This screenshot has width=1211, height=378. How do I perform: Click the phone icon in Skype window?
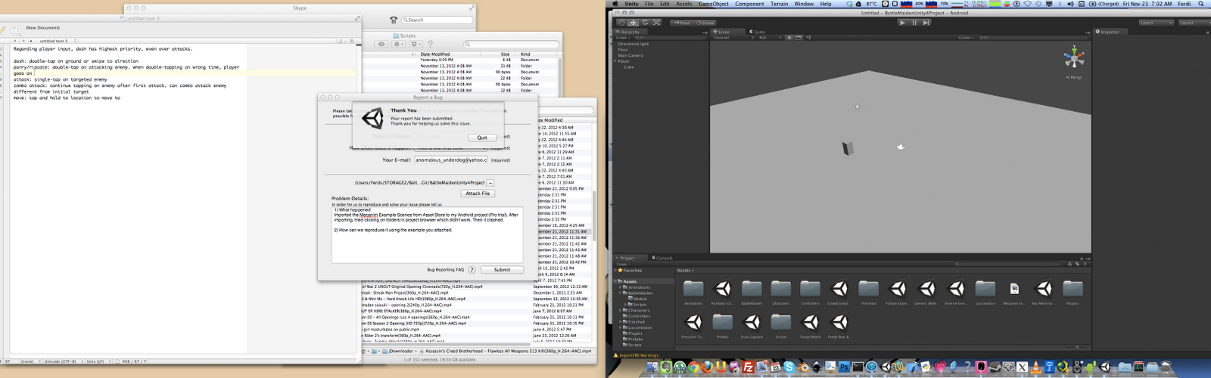tap(394, 20)
